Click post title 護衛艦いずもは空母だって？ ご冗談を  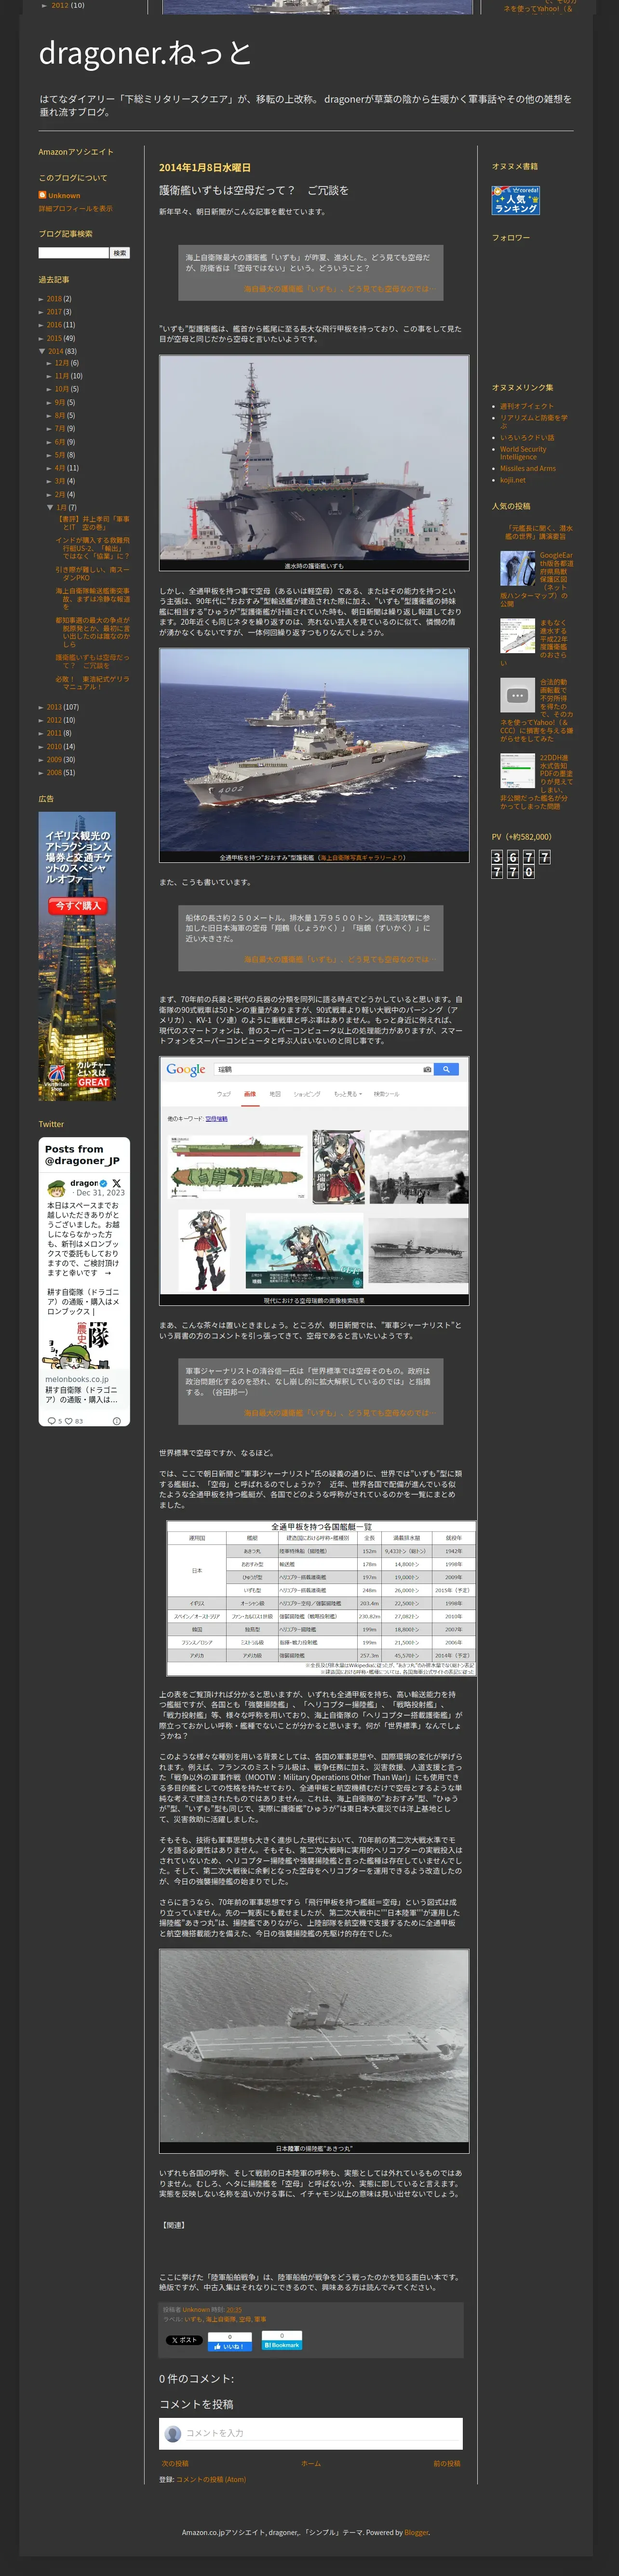pos(254,190)
